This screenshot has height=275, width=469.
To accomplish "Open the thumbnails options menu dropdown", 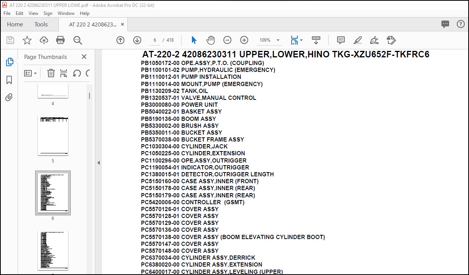I will click(x=31, y=73).
